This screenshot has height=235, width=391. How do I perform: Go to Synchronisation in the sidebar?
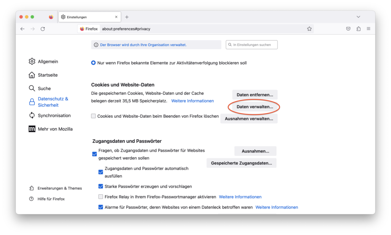tap(54, 115)
